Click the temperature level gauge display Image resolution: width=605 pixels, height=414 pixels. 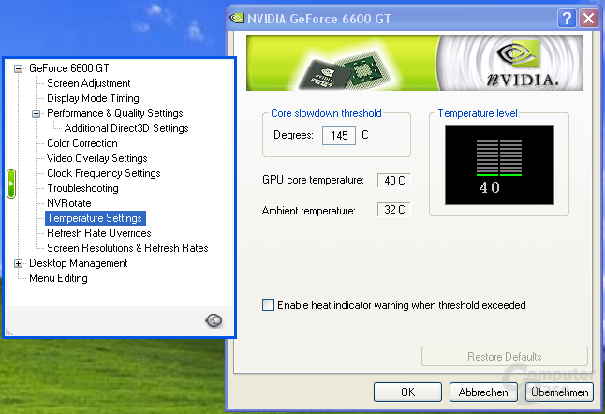pyautogui.click(x=499, y=165)
